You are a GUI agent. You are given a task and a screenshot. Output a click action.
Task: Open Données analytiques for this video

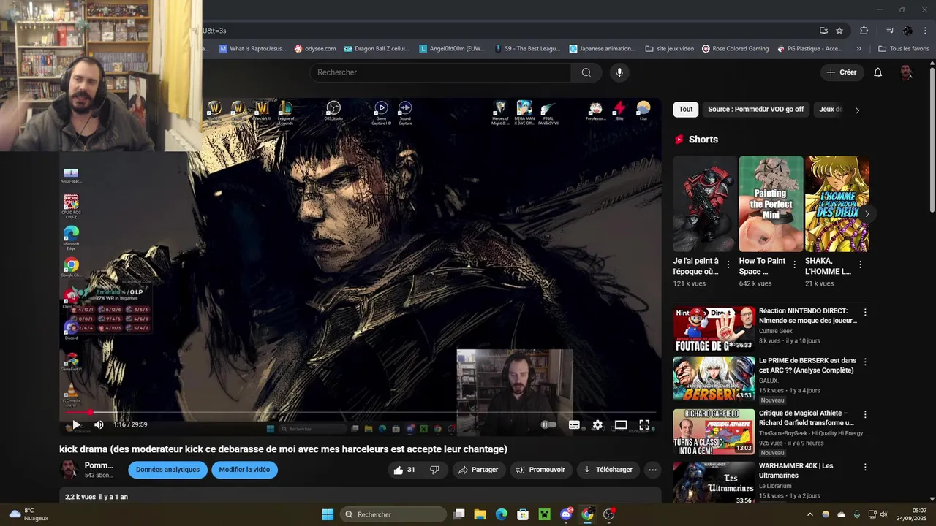tap(167, 470)
